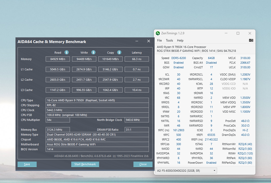The image size is (271, 183).
Task: Click Memory Latency value 66.3 ns
Action: point(137,59)
